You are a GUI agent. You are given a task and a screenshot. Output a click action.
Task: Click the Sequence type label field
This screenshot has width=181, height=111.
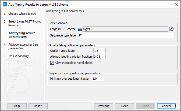126,36
